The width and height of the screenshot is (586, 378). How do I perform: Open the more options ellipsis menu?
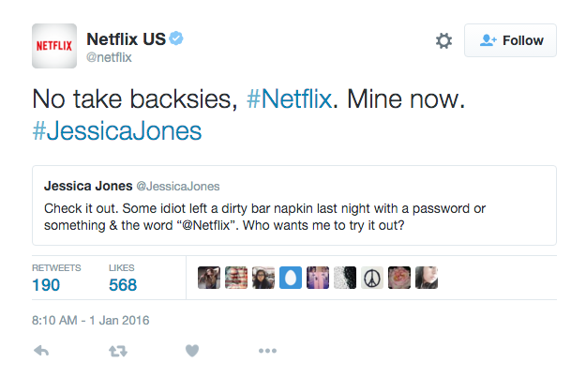pos(267,351)
